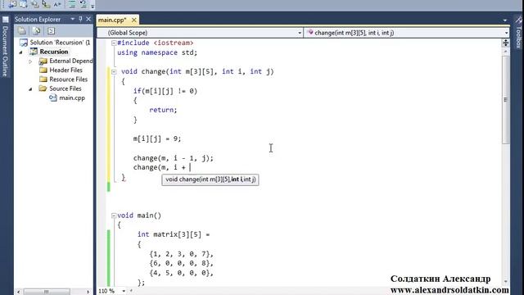Screen dimensions: 524x295
Task: Click the 'return;' statement
Action: (163, 110)
